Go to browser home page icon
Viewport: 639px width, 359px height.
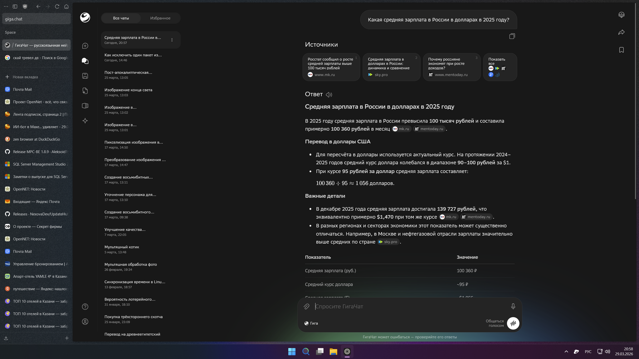(66, 7)
